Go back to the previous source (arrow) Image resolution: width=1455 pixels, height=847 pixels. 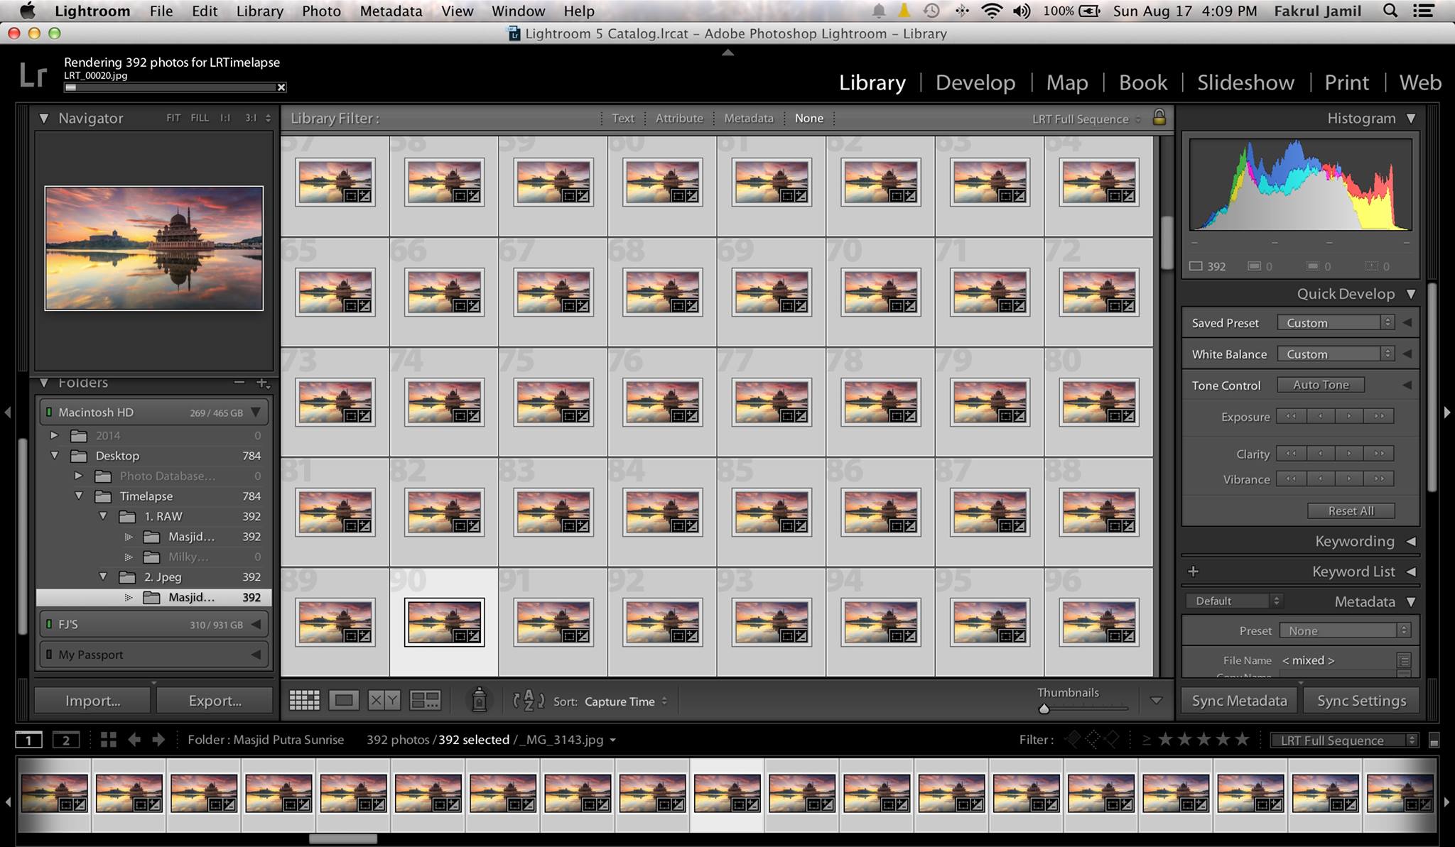(x=134, y=740)
